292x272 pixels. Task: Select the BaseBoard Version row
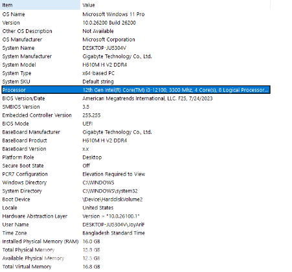click(135, 149)
